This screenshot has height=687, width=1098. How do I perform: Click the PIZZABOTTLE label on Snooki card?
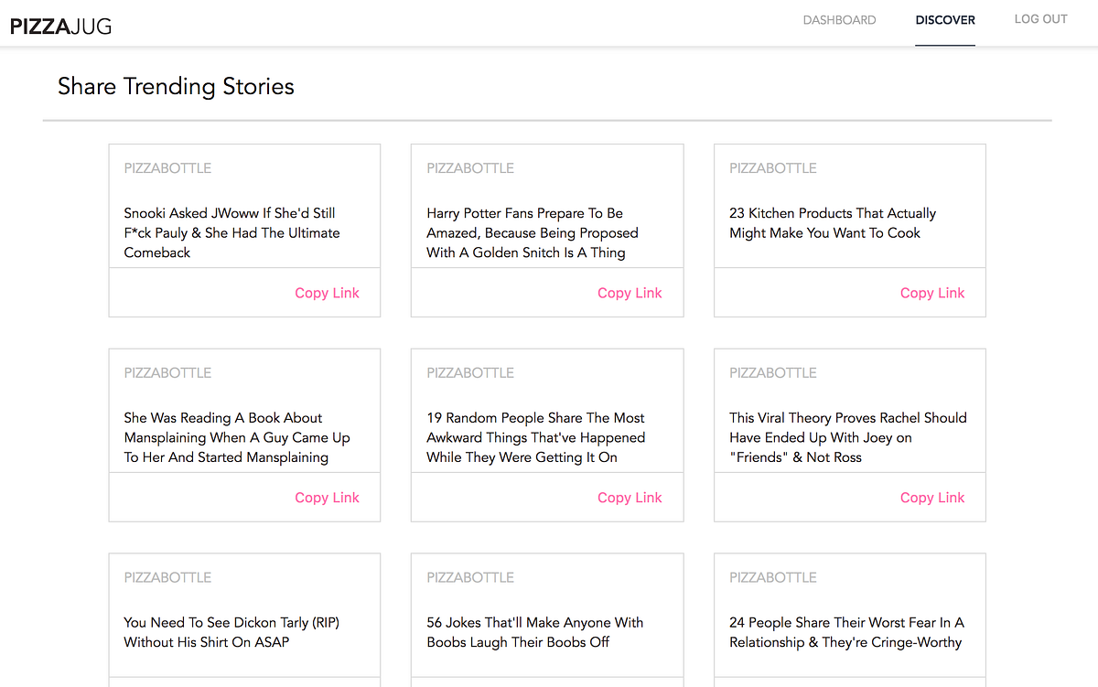[167, 168]
